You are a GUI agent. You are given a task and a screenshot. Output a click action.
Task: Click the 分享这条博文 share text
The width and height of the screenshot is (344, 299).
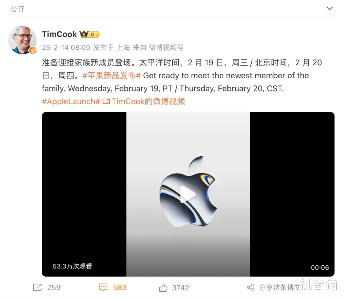[279, 287]
